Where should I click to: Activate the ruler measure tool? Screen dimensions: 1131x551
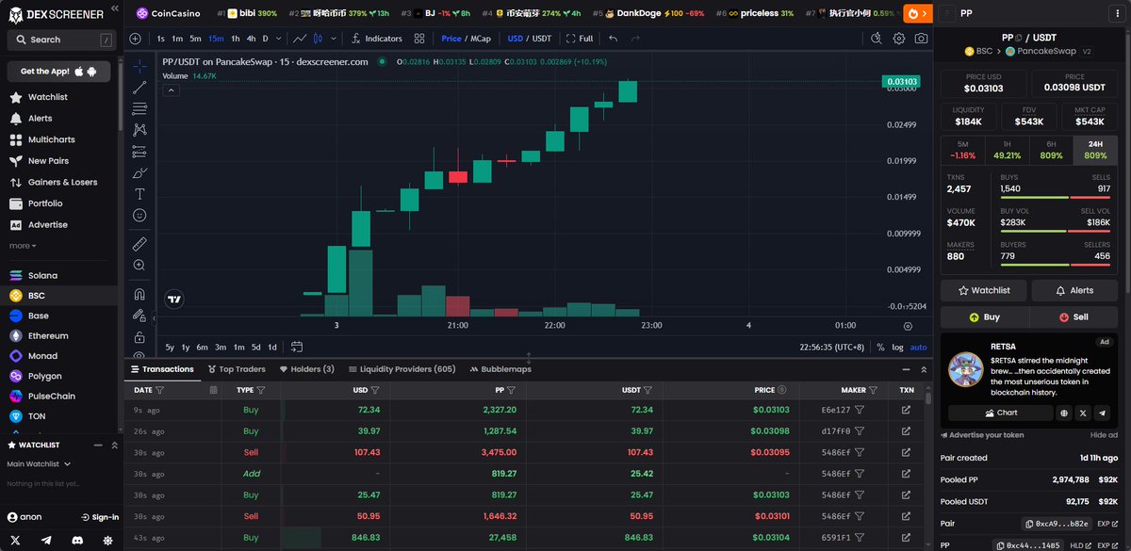pos(139,244)
